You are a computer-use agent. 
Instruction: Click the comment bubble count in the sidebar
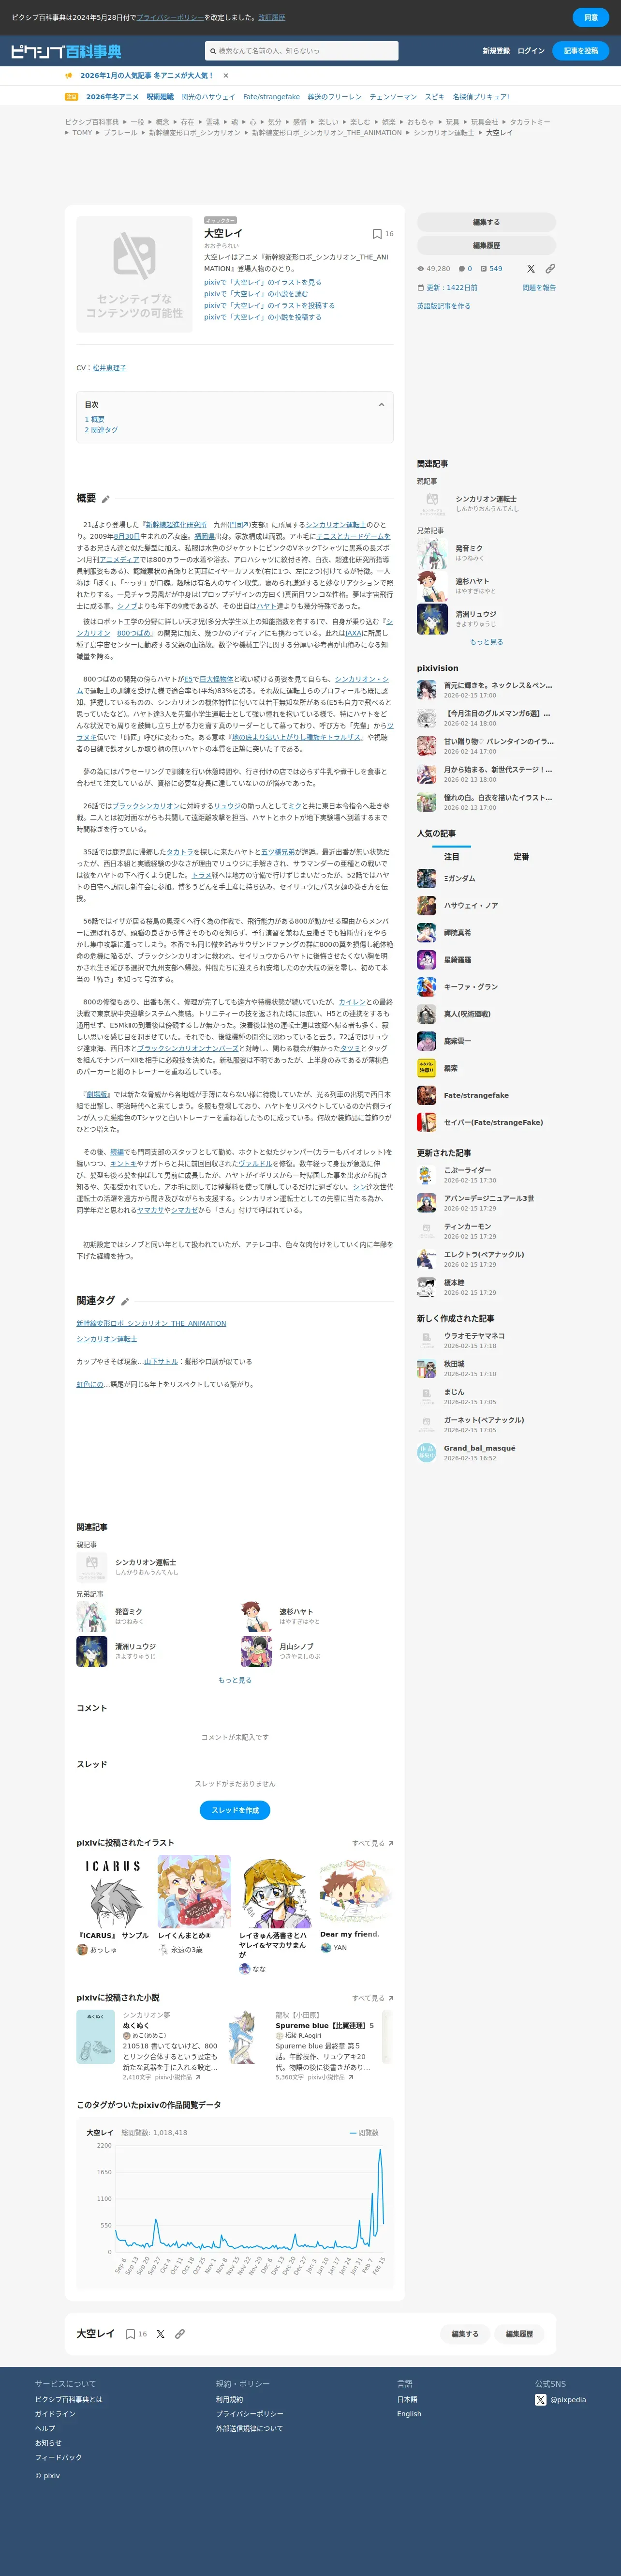pos(465,269)
